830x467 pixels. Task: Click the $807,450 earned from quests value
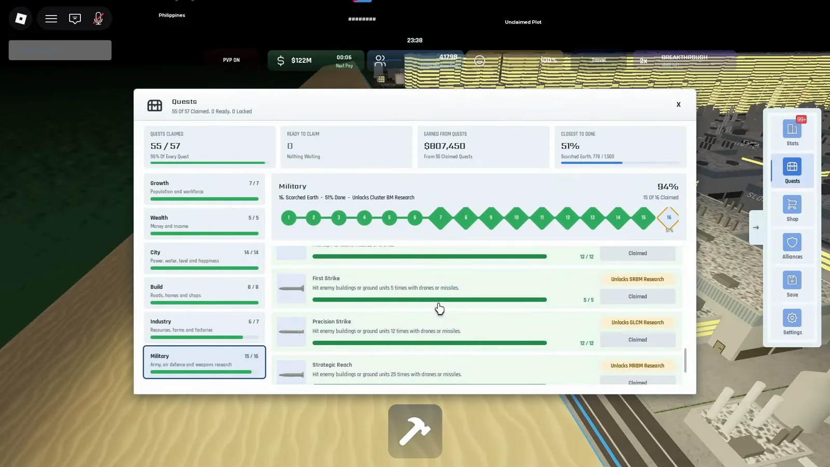click(445, 146)
